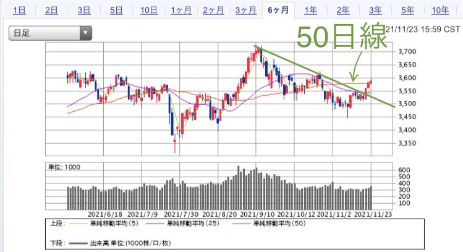Select the 3日 time range

84,10
